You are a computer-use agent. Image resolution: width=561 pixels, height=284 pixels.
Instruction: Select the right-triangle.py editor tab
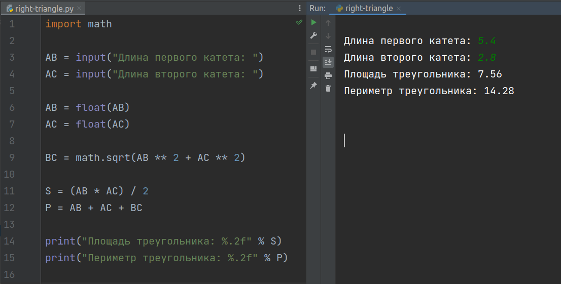point(43,9)
